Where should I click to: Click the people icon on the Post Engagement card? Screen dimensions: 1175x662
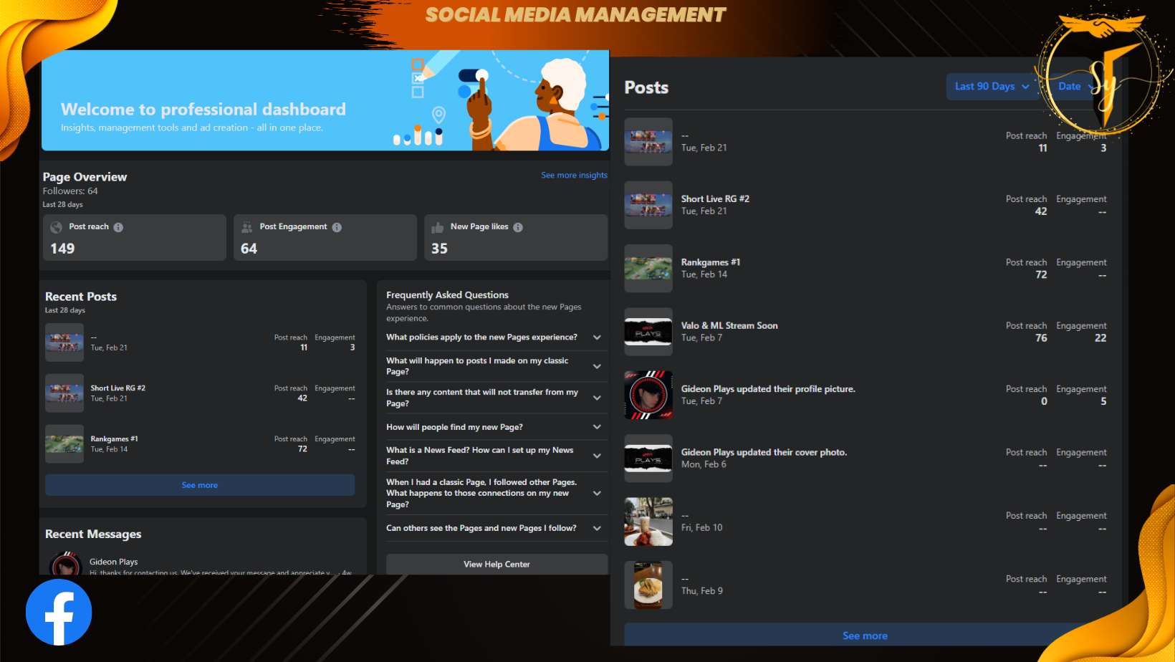tap(247, 227)
